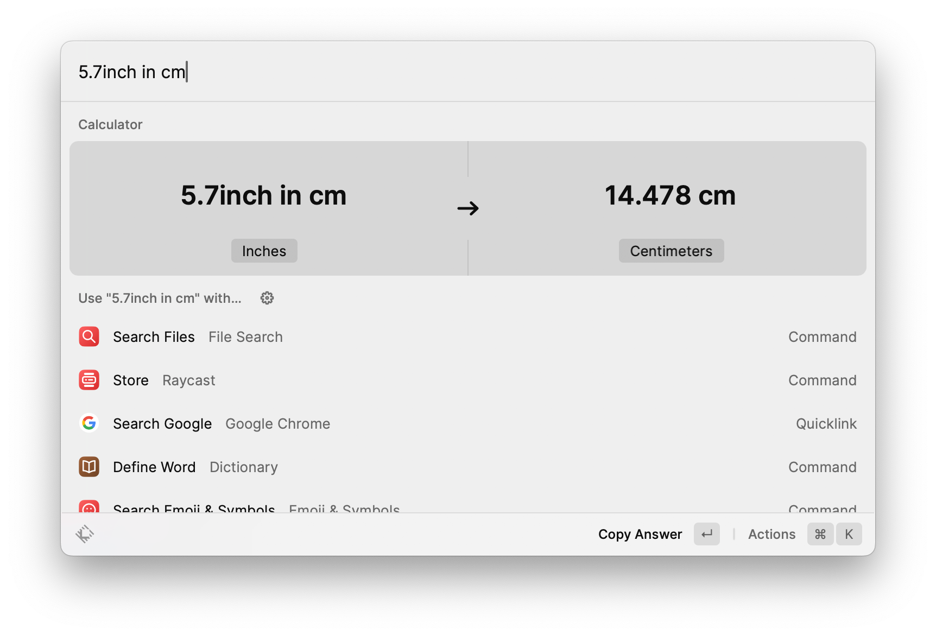The width and height of the screenshot is (936, 636).
Task: Click the Dictionary book icon
Action: pos(89,467)
